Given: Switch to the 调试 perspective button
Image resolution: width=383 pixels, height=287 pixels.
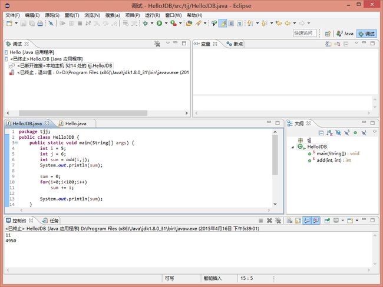Looking at the screenshot, I should (367, 34).
